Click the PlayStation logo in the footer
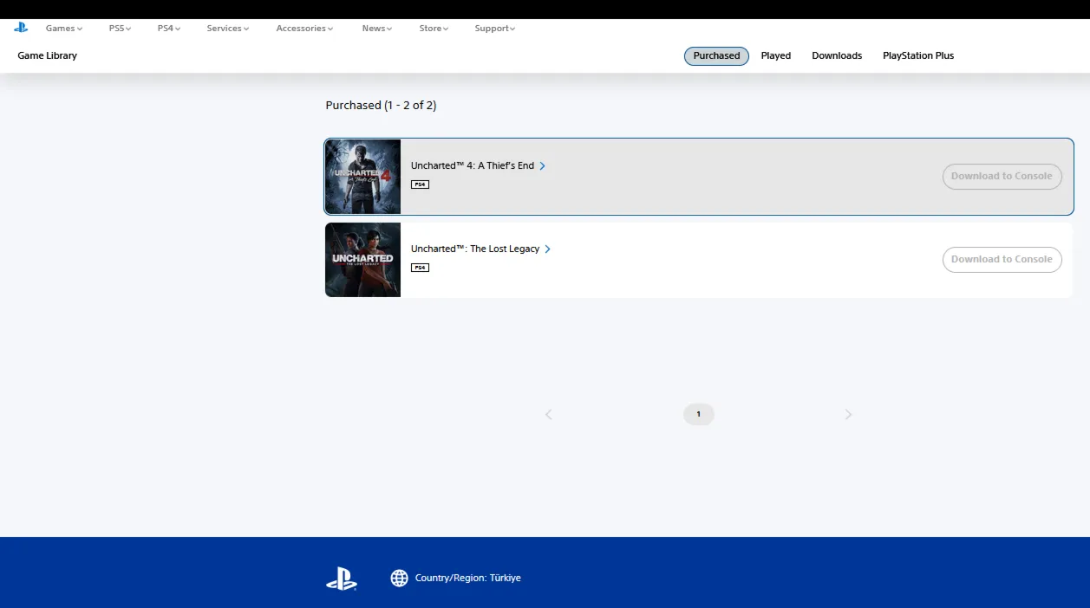1090x608 pixels. [x=341, y=579]
